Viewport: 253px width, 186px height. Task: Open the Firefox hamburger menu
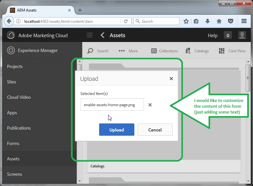244,21
